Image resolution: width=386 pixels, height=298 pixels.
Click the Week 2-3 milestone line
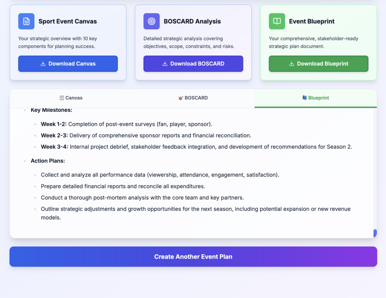(x=146, y=136)
